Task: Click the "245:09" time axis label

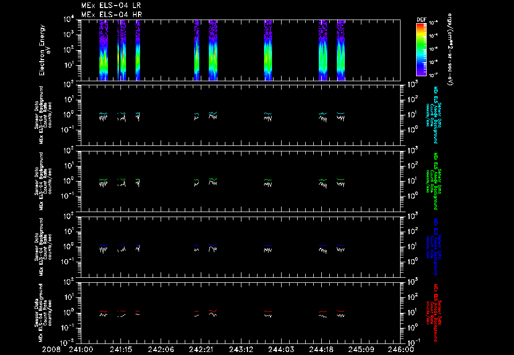Action: [x=361, y=350]
